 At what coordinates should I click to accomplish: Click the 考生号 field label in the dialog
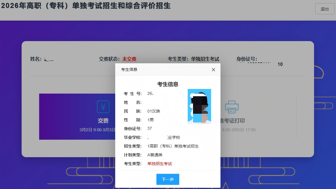coord(132,94)
